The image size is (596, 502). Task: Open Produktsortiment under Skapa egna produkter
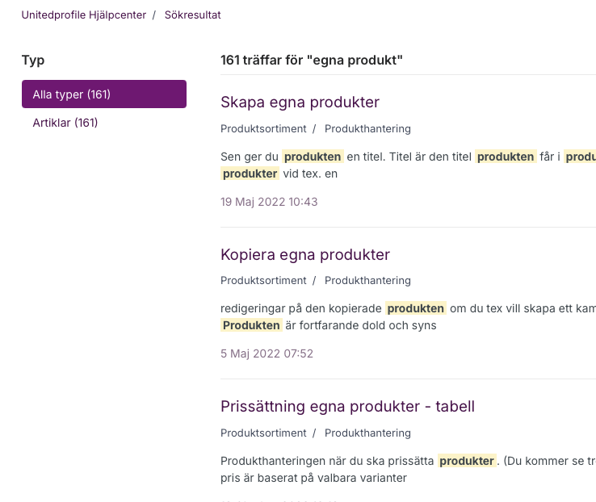(263, 128)
